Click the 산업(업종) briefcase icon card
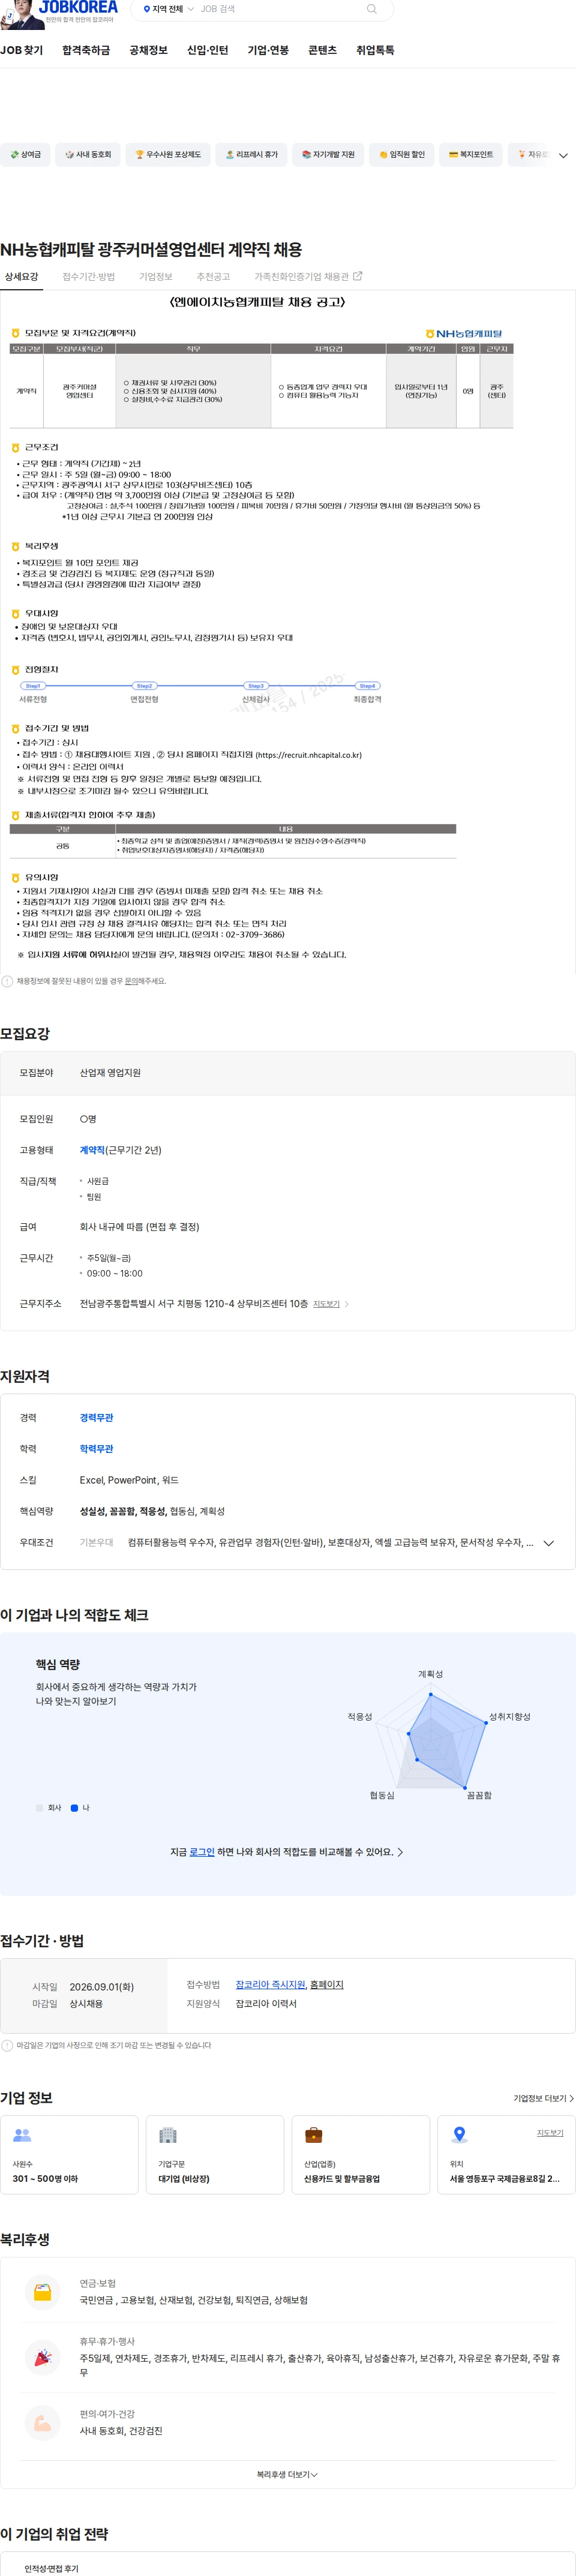Screen dimensions: 576x2576 (361, 2155)
